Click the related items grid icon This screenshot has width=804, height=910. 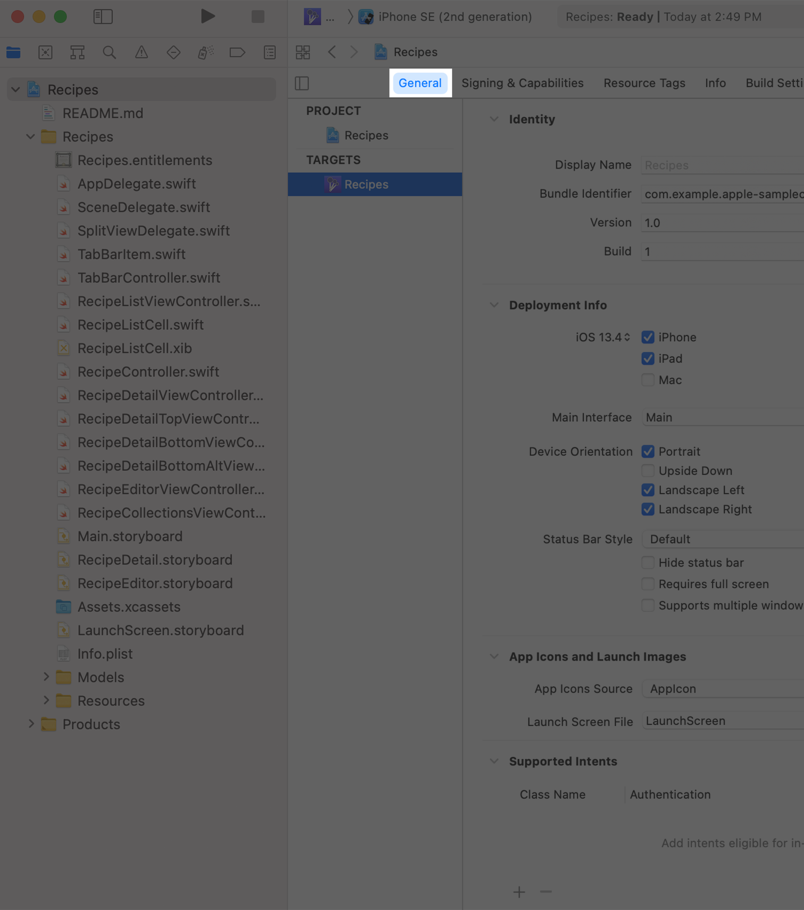303,52
